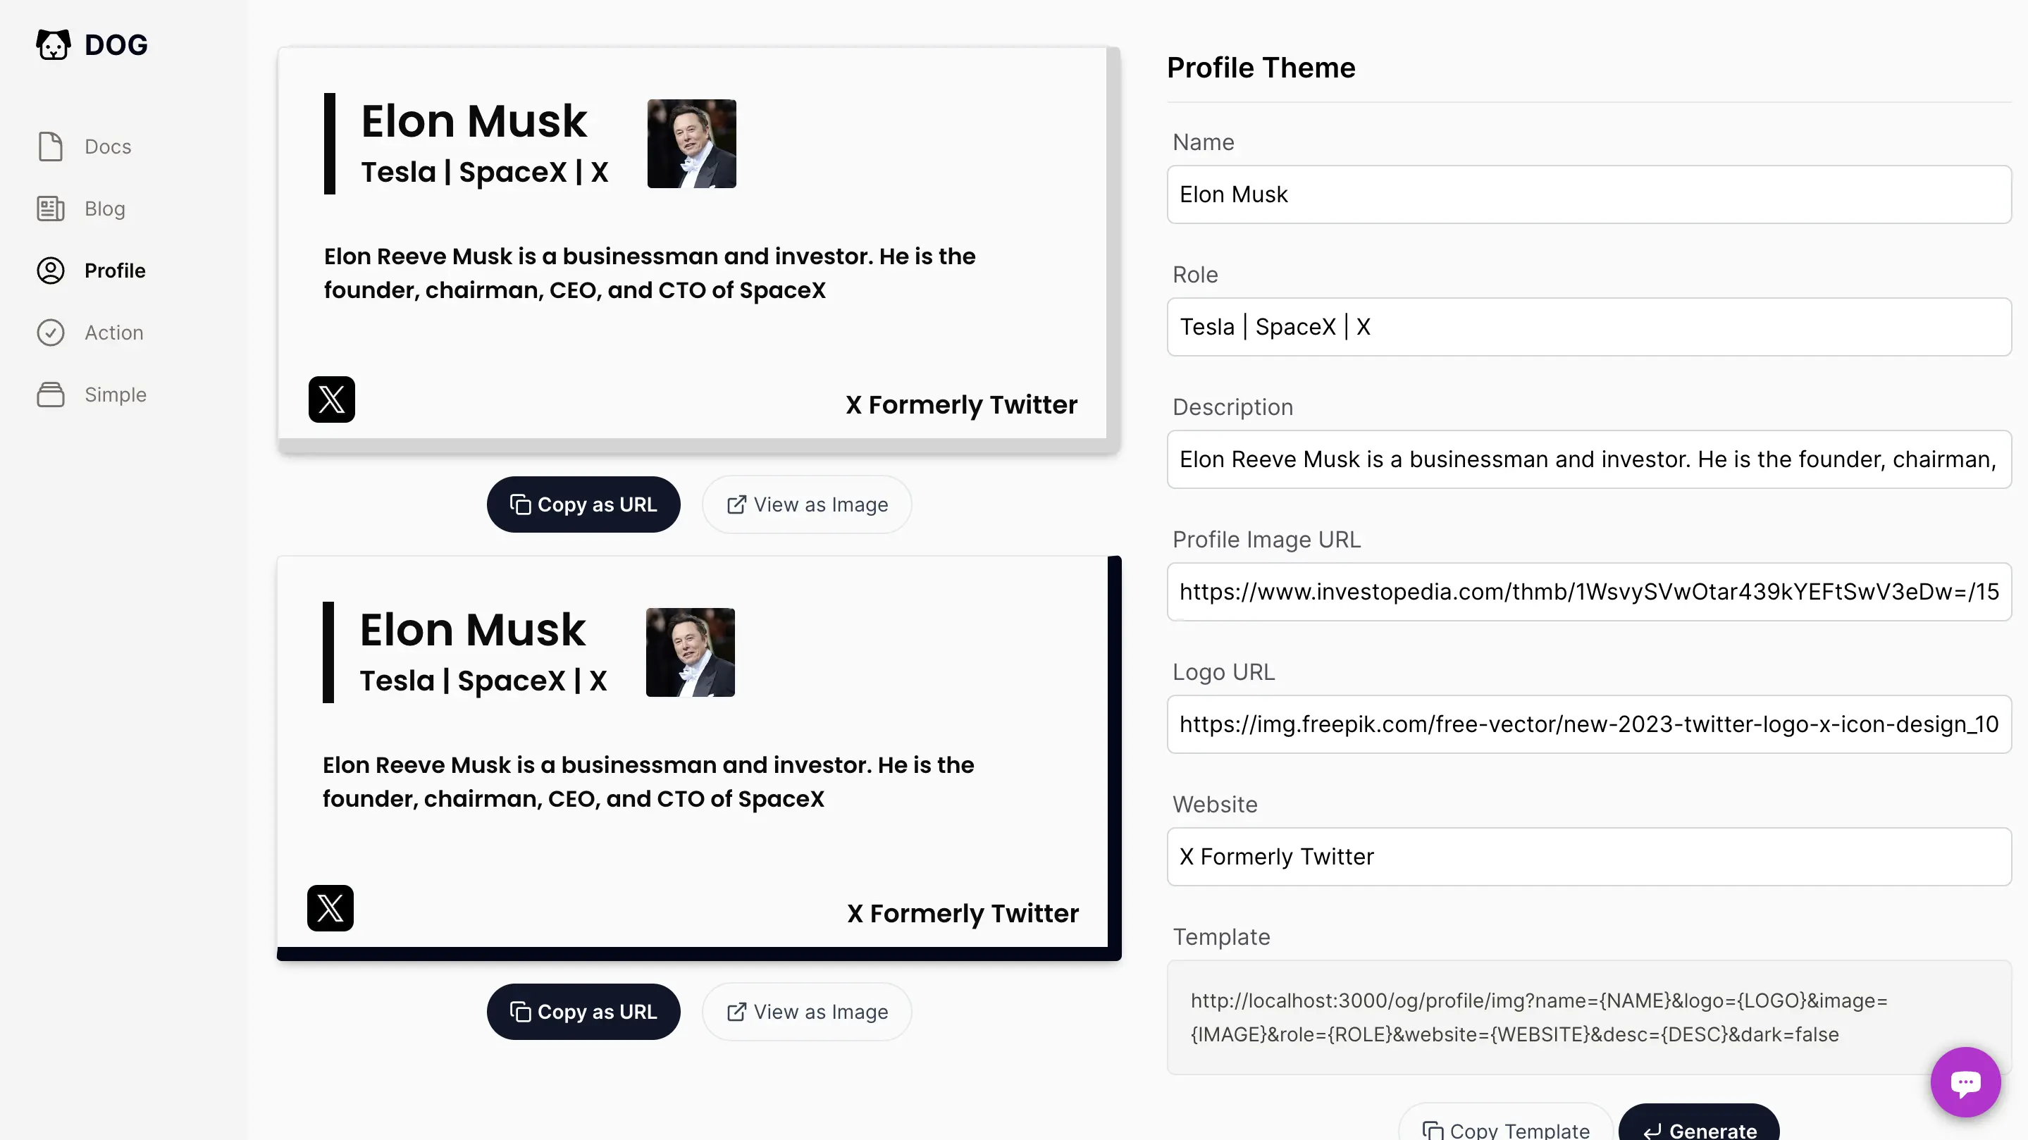The image size is (2028, 1140).
Task: Click the DOG logo icon
Action: point(53,45)
